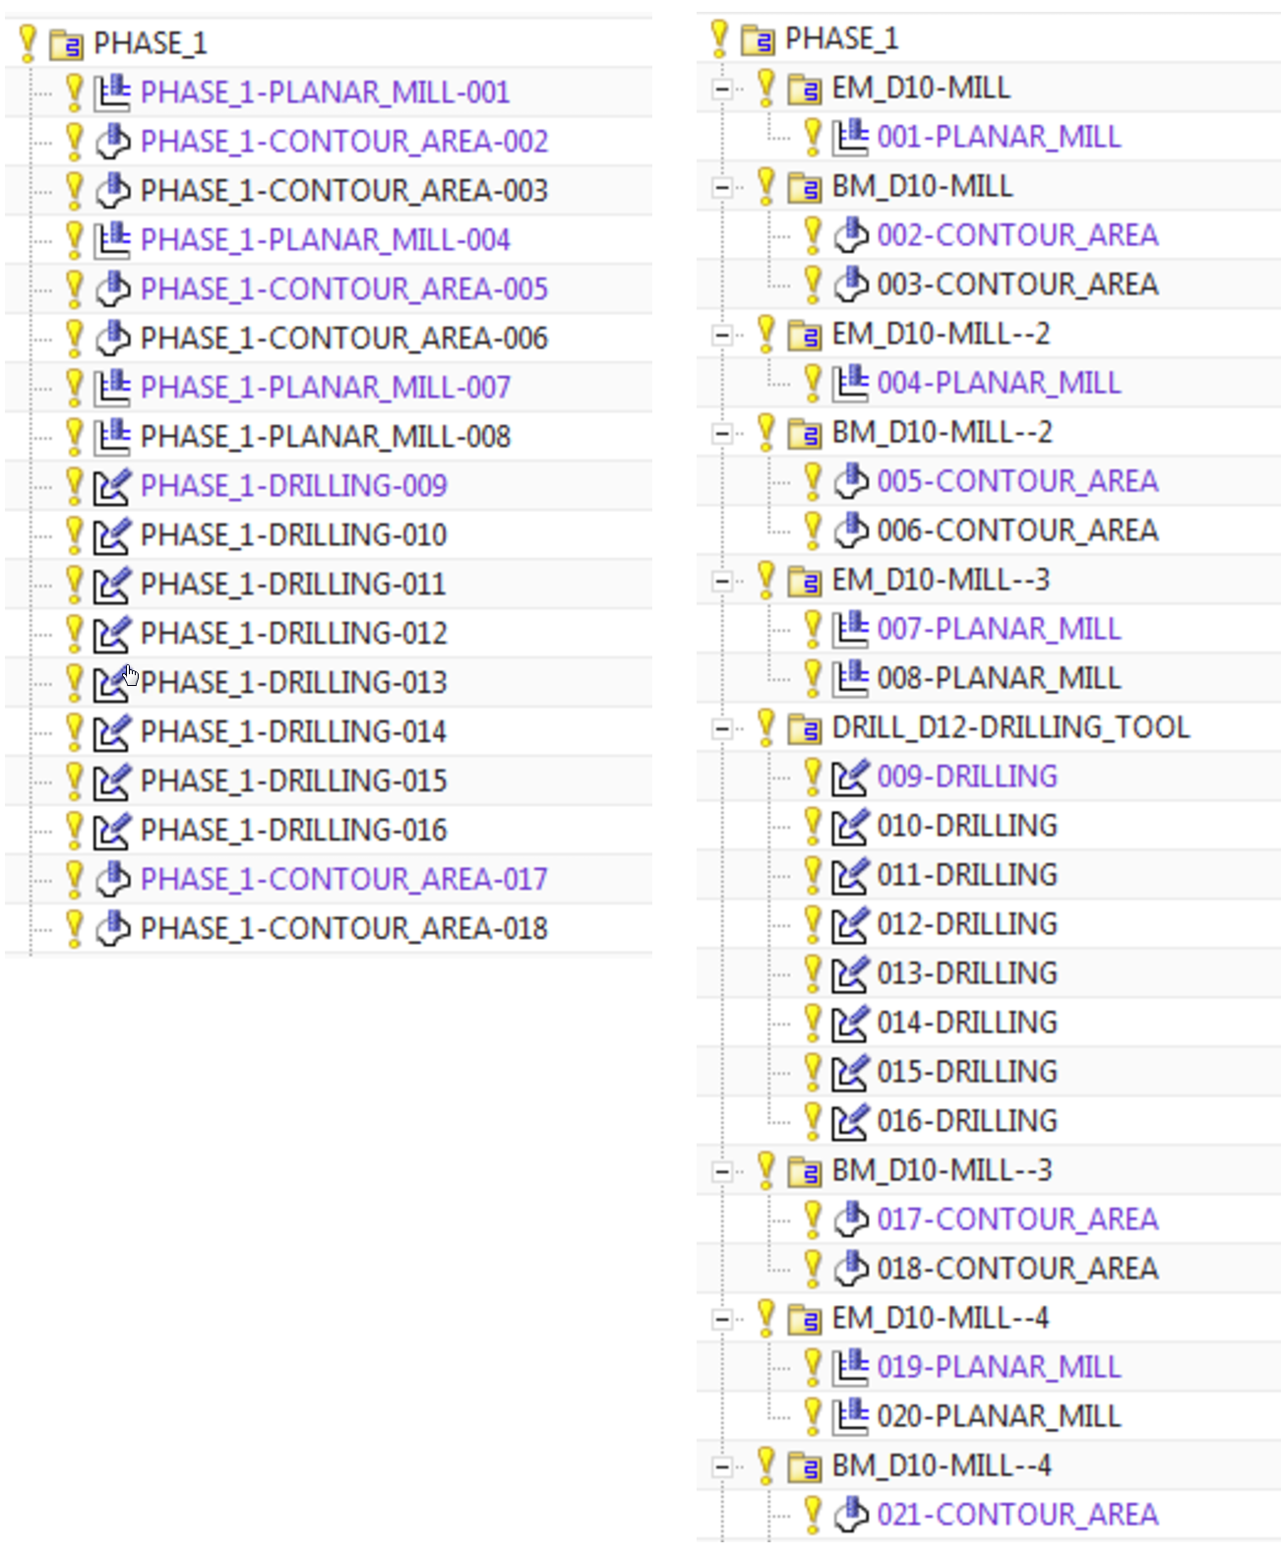Select the EM_D10-MILL--4 group label
This screenshot has height=1561, width=1281.
coord(941,1318)
